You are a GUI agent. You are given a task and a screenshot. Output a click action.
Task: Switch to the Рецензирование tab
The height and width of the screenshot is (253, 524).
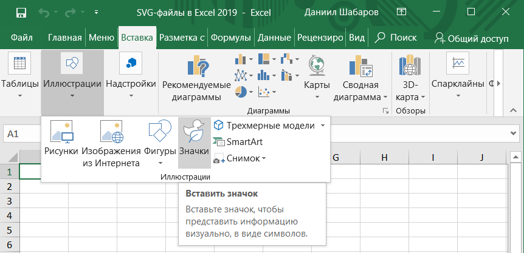pyautogui.click(x=320, y=38)
